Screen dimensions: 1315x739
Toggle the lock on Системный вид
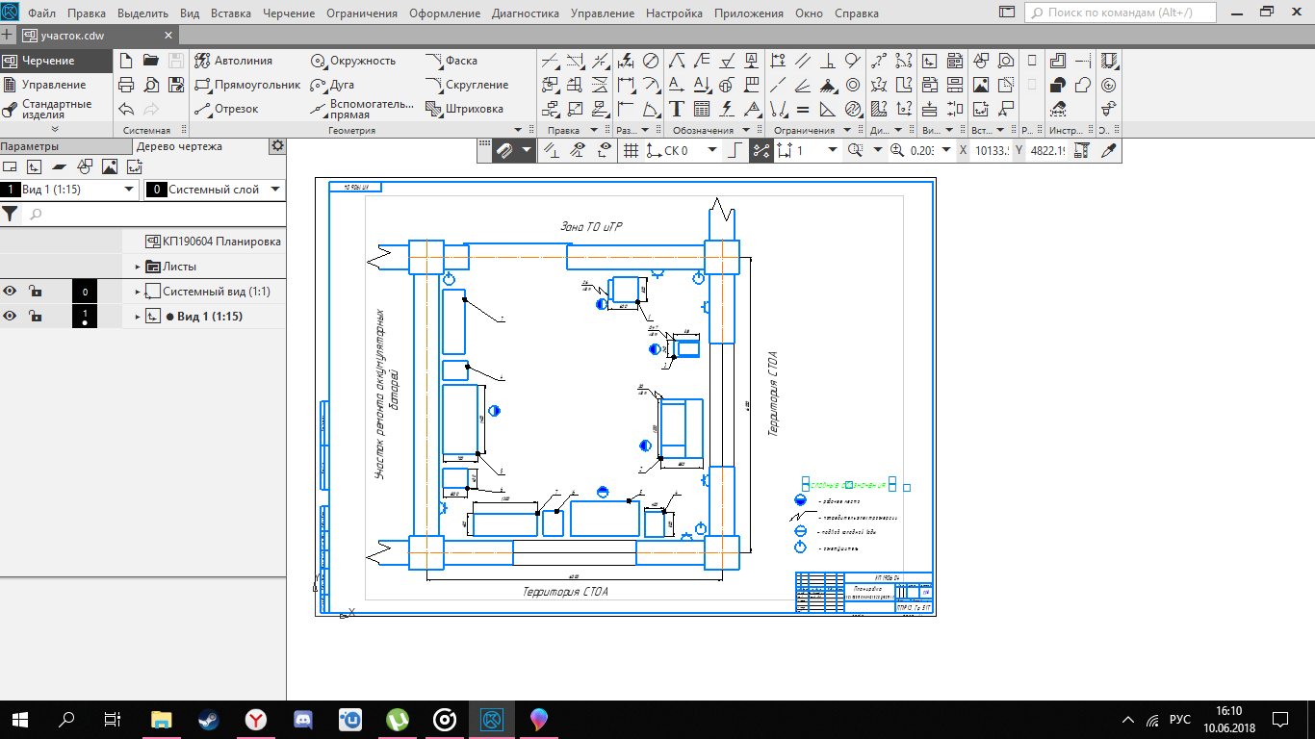coord(35,292)
